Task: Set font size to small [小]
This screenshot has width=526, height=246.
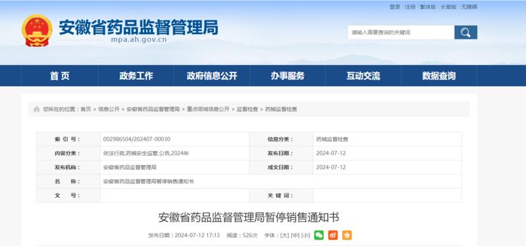Action: [x=305, y=235]
